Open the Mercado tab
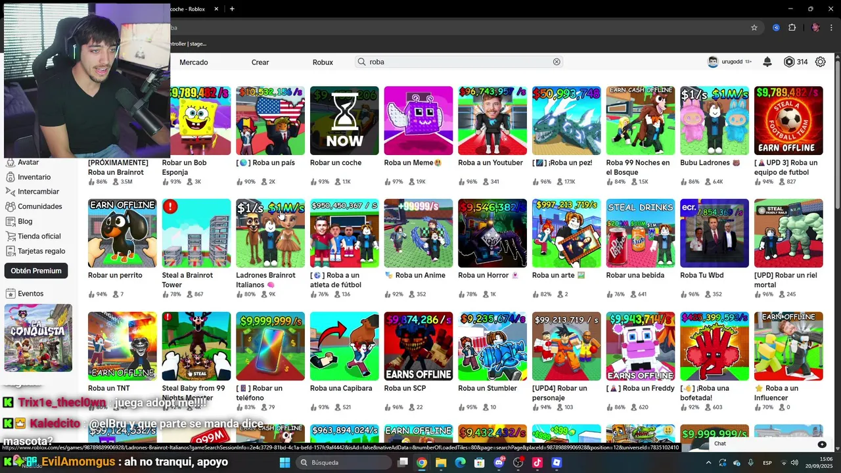Viewport: 841px width, 473px height. (194, 62)
